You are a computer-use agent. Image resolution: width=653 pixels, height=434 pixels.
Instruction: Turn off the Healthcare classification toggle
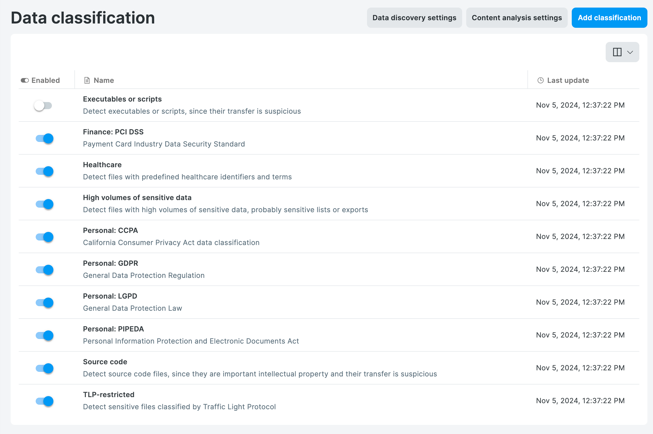point(44,171)
